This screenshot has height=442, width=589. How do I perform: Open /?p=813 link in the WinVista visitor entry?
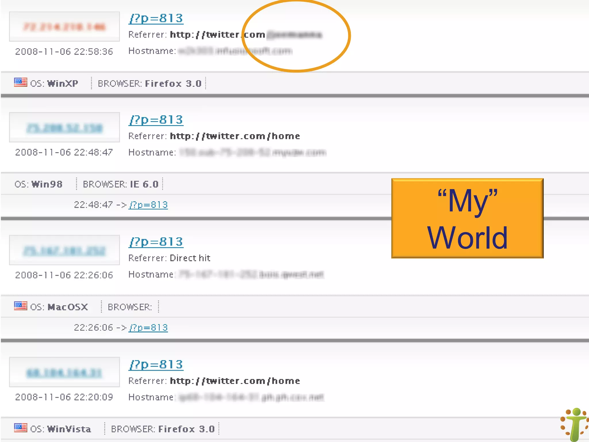click(156, 365)
